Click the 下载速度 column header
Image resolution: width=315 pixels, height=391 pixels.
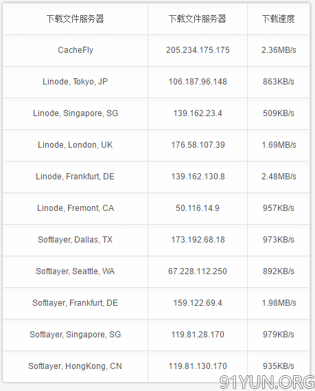279,19
